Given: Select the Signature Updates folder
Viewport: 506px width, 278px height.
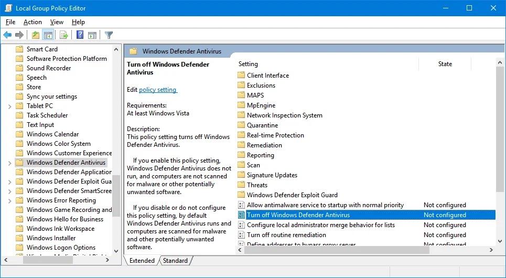Looking at the screenshot, I should (272, 175).
